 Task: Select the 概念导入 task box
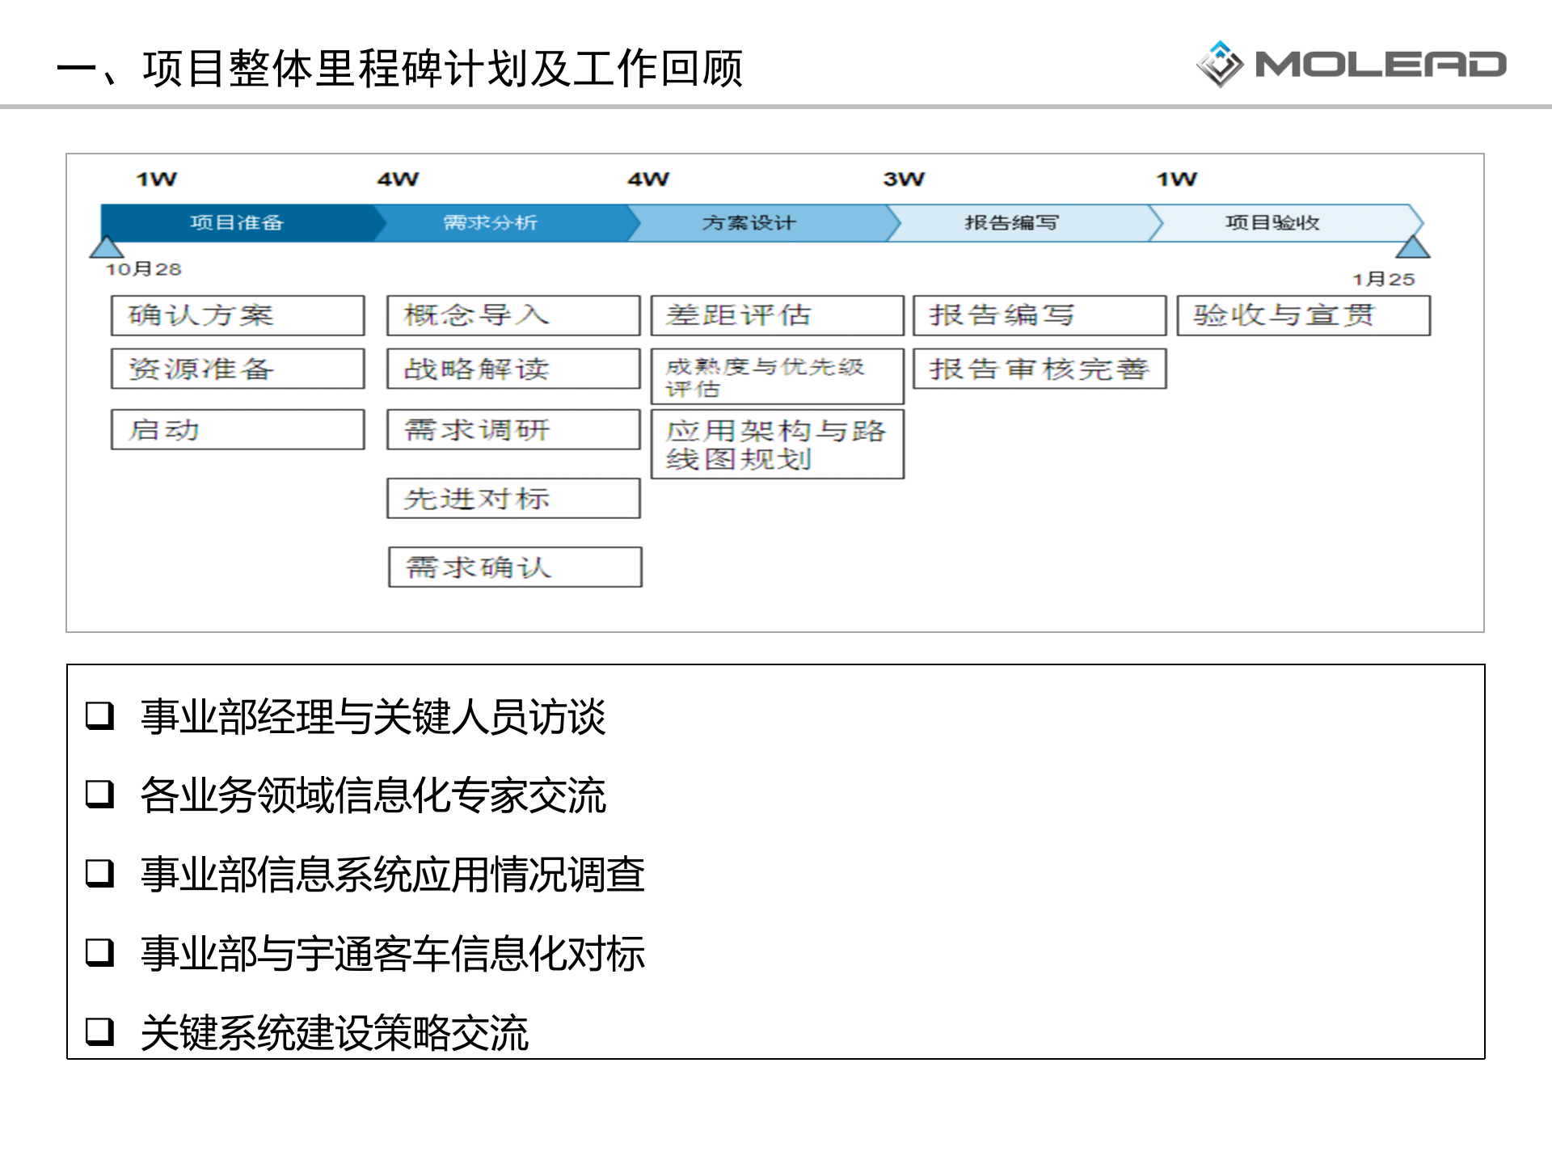coord(513,315)
